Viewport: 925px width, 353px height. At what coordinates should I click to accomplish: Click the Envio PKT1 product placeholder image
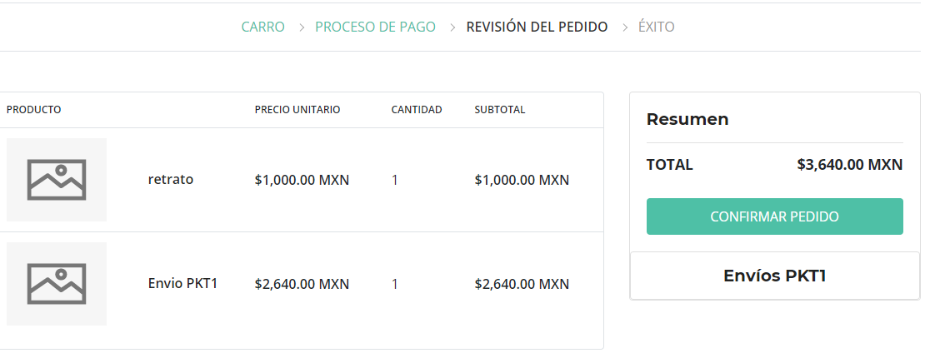tap(57, 283)
